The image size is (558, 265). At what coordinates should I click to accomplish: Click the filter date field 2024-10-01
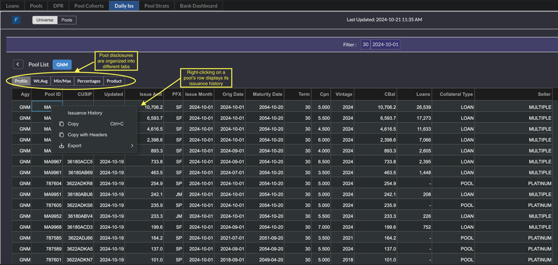[385, 44]
